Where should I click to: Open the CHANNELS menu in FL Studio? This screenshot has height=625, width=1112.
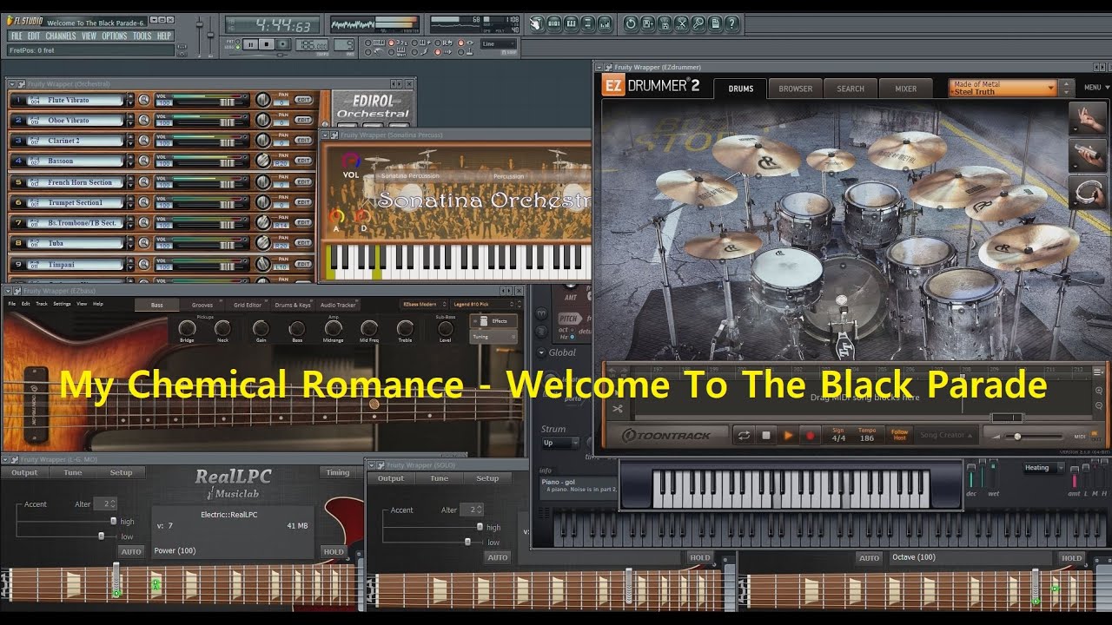(x=61, y=36)
